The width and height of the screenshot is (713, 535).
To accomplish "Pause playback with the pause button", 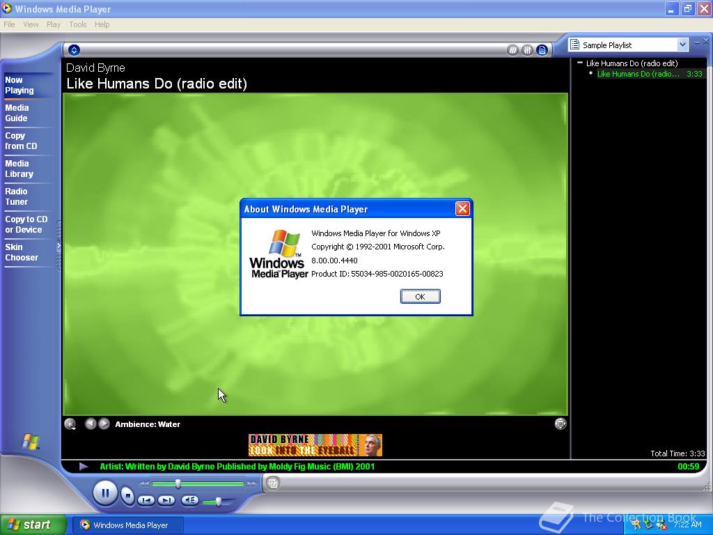I will tap(105, 493).
